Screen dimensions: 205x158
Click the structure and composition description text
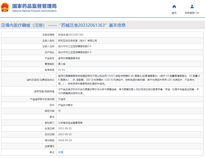129,80
